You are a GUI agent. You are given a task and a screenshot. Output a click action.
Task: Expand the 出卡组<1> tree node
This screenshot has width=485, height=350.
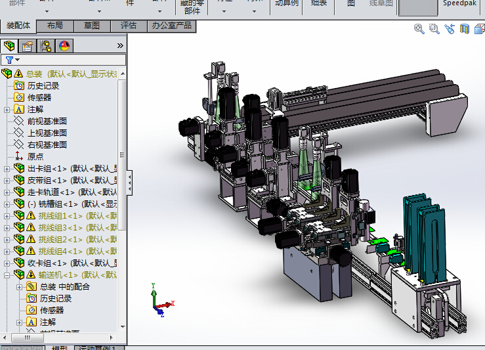pos(7,169)
